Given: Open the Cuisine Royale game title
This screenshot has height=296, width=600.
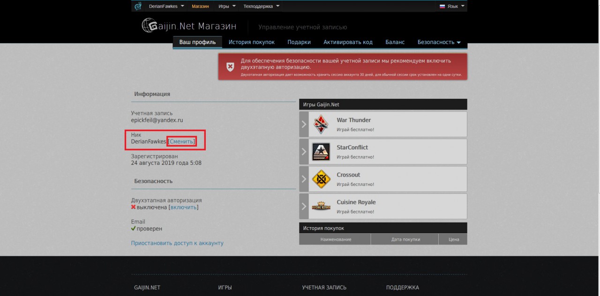Looking at the screenshot, I should pos(356,202).
